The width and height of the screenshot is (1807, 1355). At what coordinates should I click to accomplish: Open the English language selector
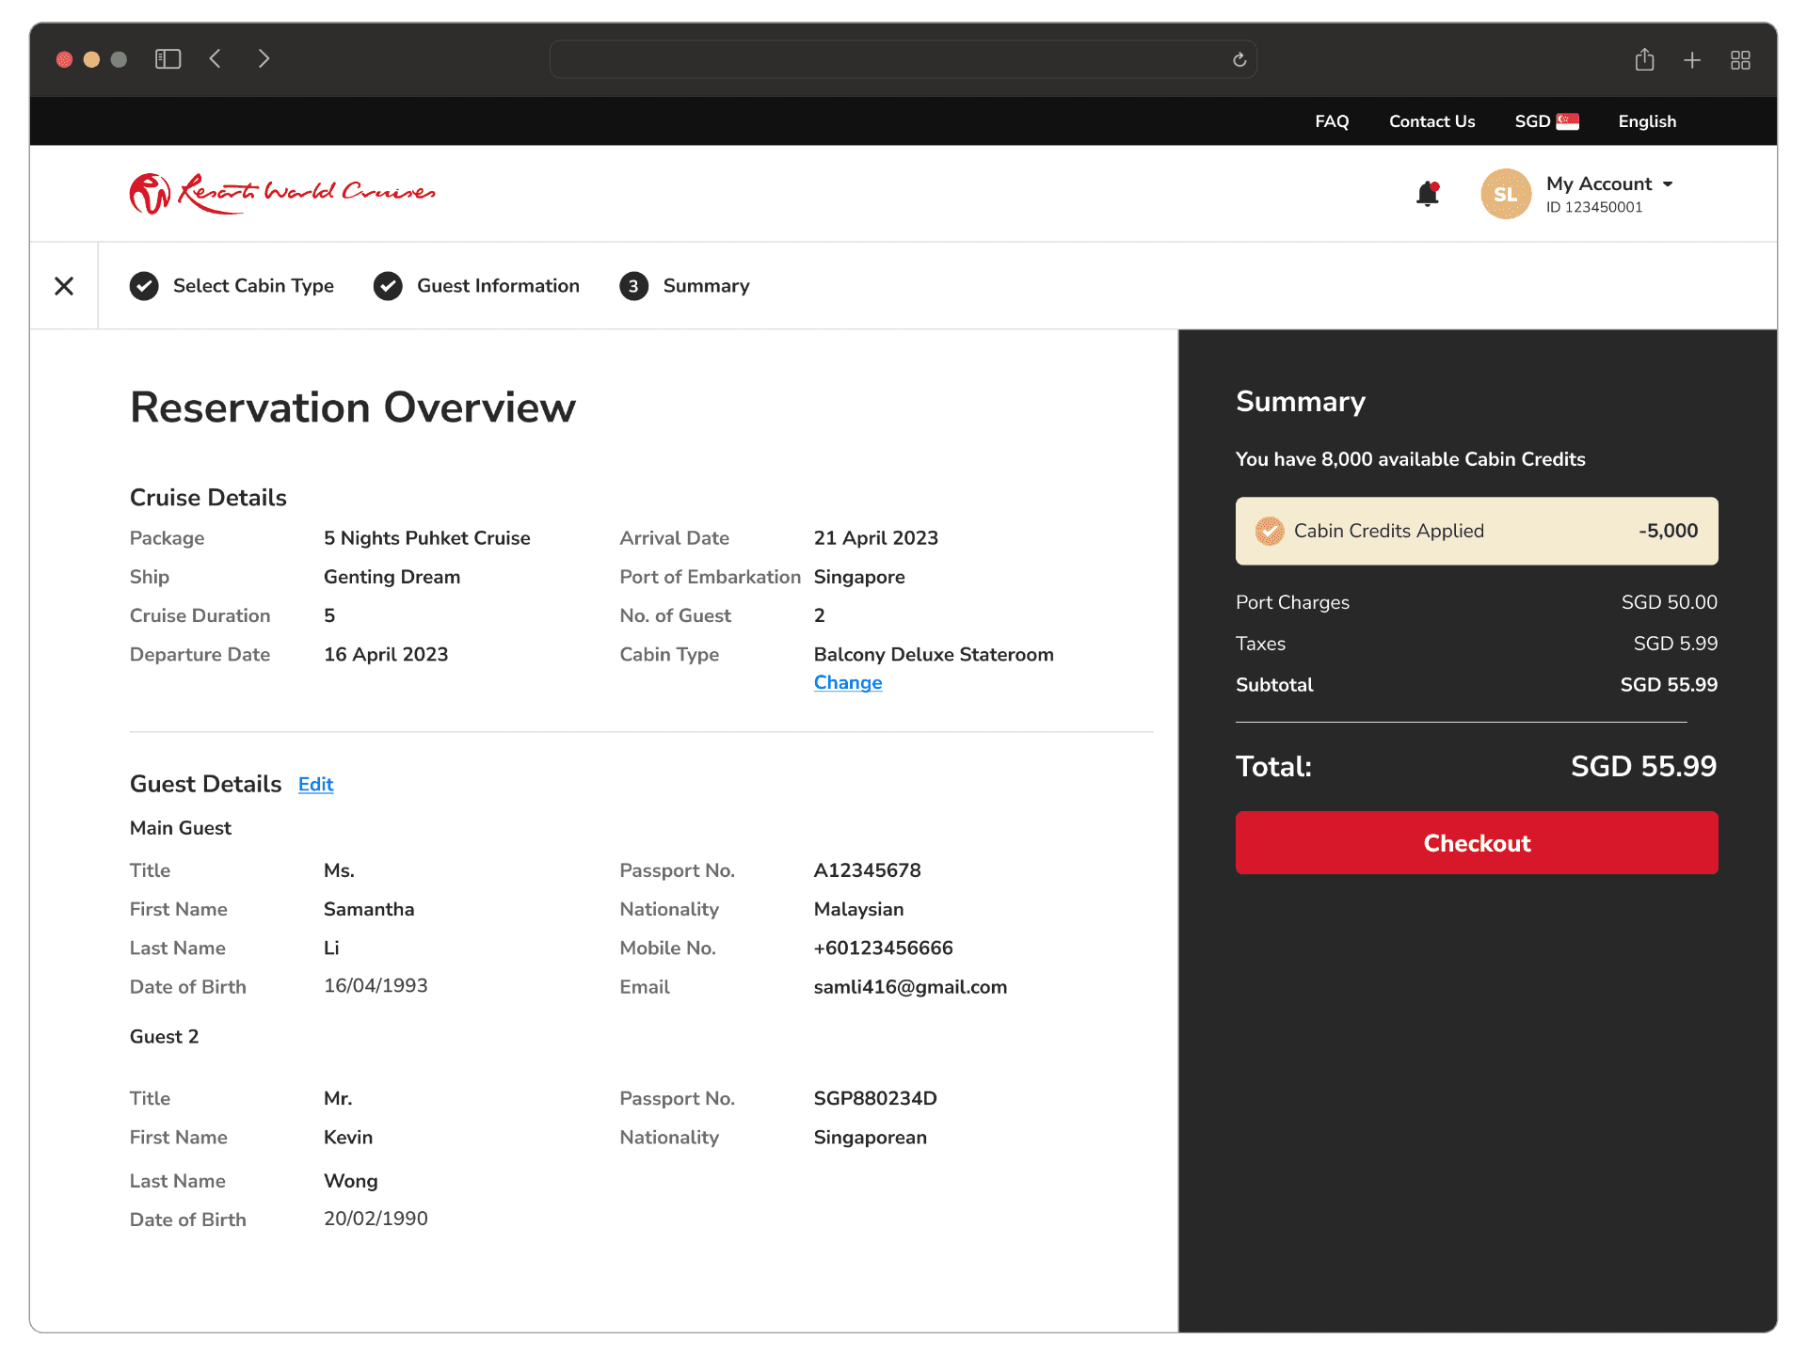coord(1647,121)
